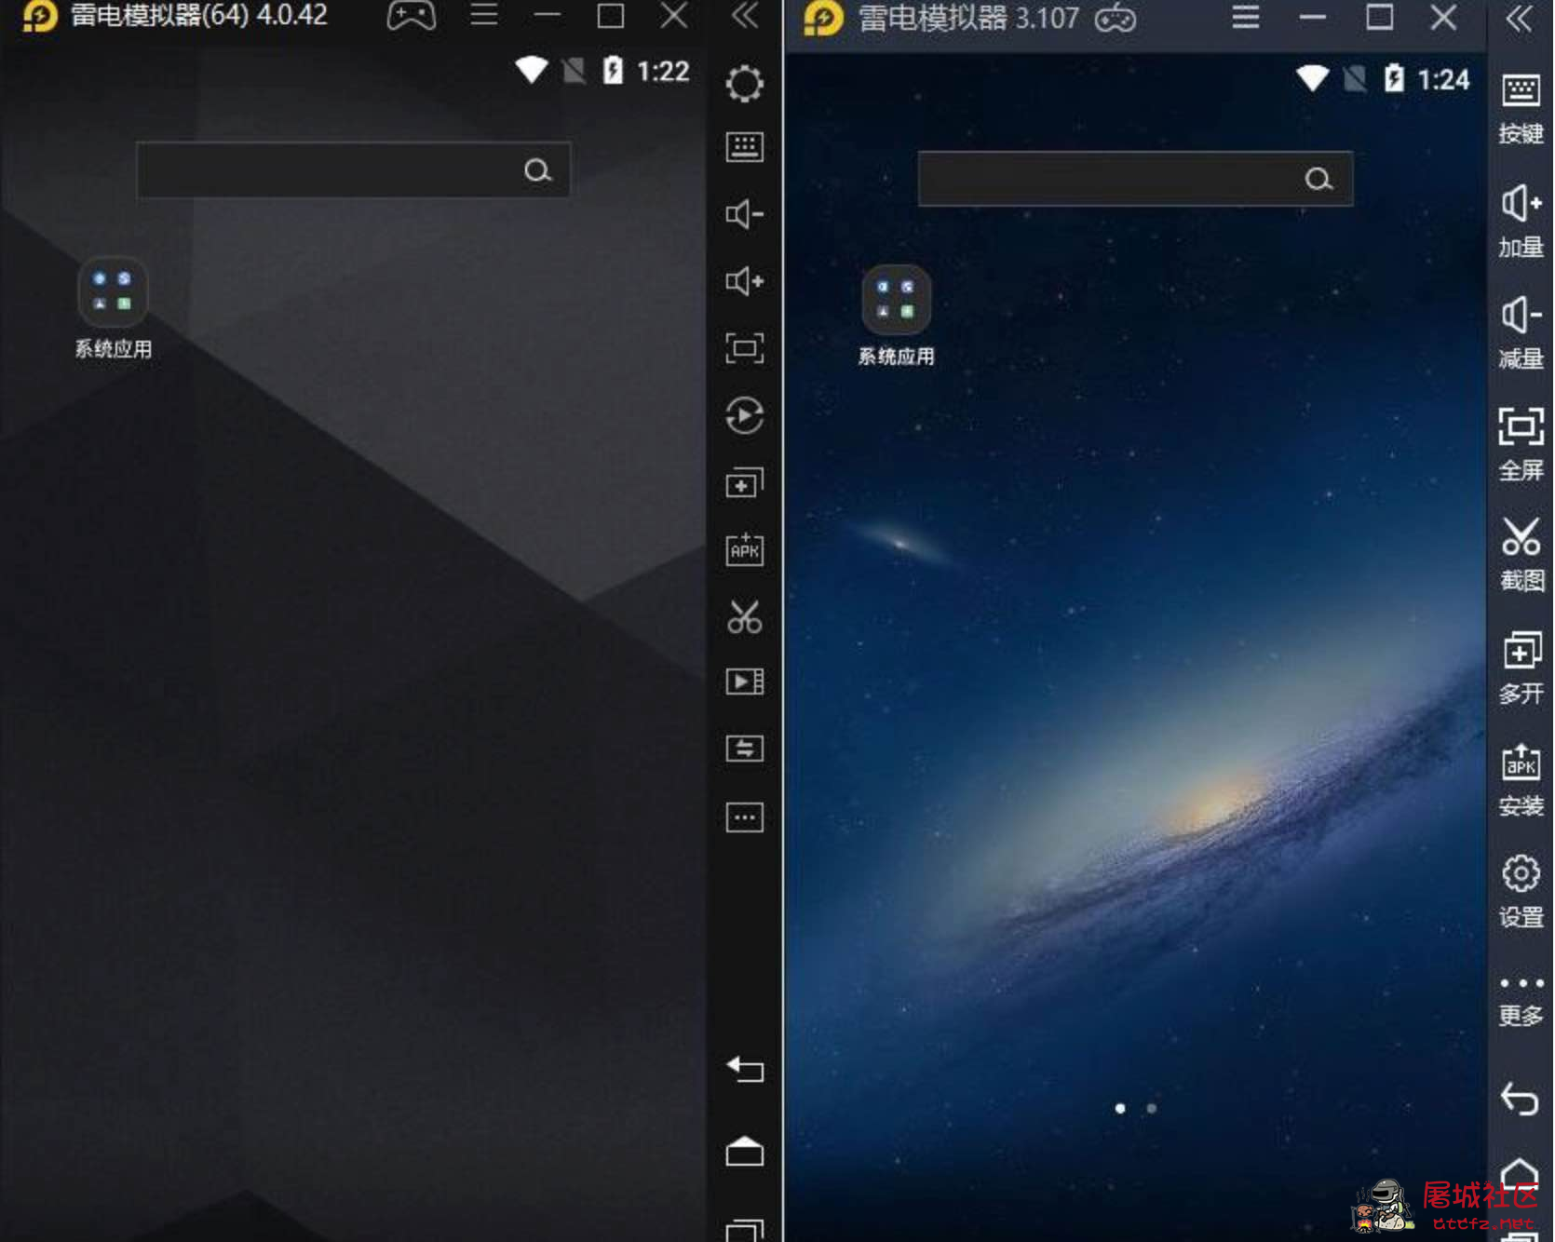Screen dimensions: 1555x1242
Task: Lower volume in left emulator sidebar
Action: coord(744,214)
